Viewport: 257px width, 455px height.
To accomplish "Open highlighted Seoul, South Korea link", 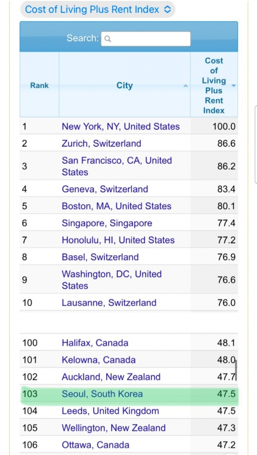I will pos(102,394).
